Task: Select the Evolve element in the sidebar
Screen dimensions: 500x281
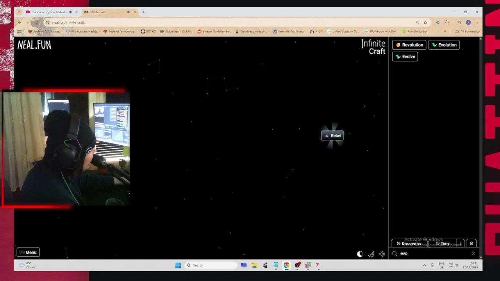Action: click(x=405, y=57)
